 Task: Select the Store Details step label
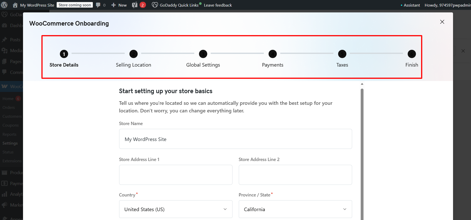(x=64, y=65)
